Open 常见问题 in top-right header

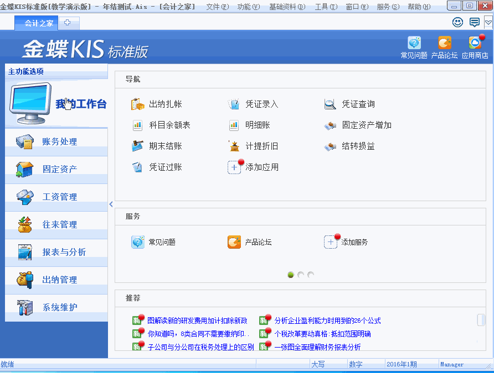[x=414, y=47]
